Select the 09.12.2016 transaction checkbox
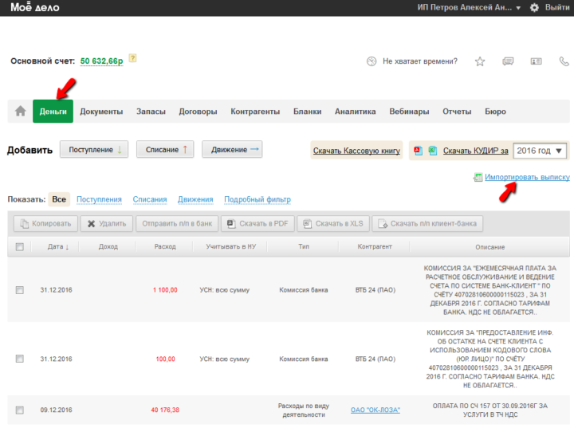 click(20, 410)
